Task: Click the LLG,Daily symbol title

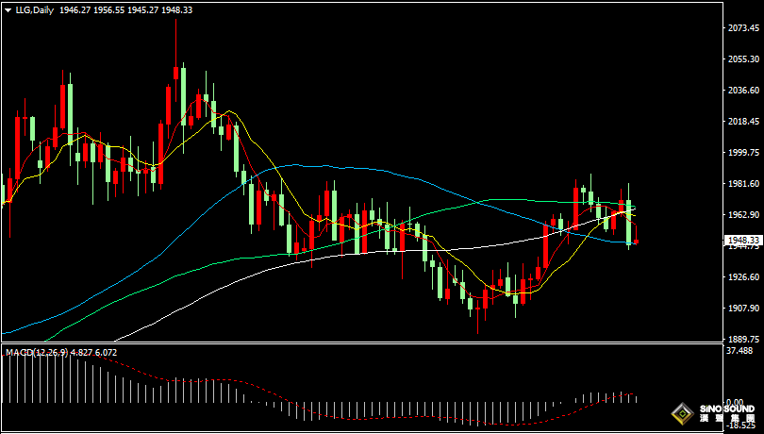Action: coord(34,9)
